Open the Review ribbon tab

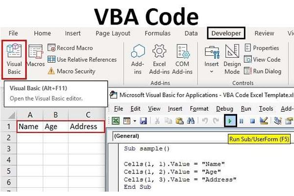pos(264,33)
